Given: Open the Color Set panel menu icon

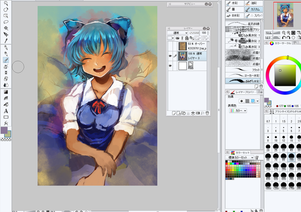Looking at the screenshot, I should (x=227, y=152).
